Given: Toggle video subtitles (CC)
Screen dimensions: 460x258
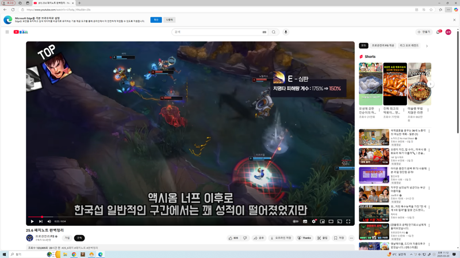Looking at the screenshot, I should pos(305,221).
